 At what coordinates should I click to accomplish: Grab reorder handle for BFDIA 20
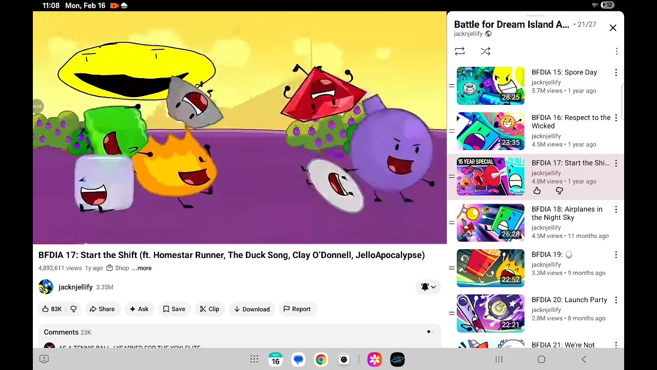pyautogui.click(x=451, y=313)
